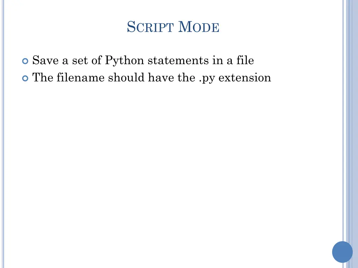Select the bullet marker before 'The filename'
This screenshot has width=358, height=268.
[x=25, y=78]
